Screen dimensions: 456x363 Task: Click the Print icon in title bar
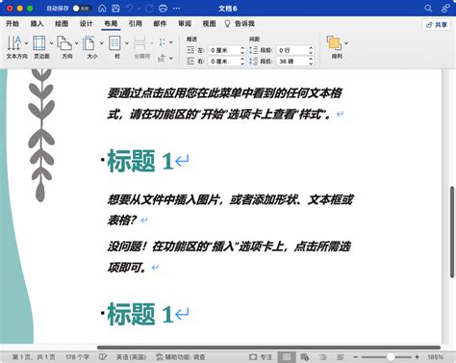click(x=163, y=9)
